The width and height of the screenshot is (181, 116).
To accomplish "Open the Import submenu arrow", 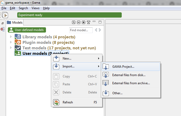I will [x=99, y=66].
